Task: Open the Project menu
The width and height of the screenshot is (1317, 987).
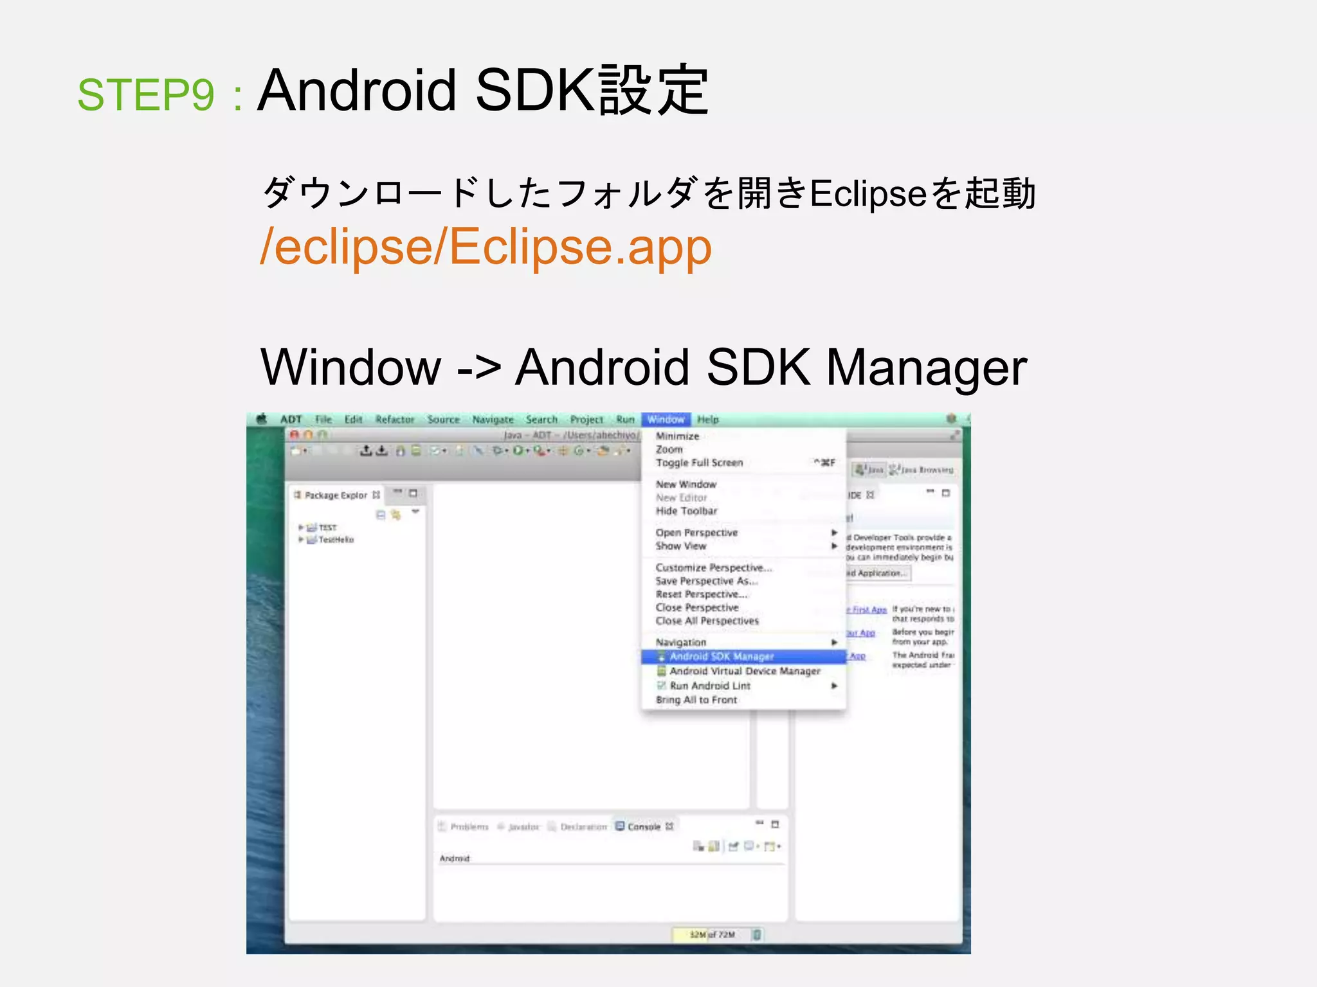Action: pyautogui.click(x=586, y=420)
